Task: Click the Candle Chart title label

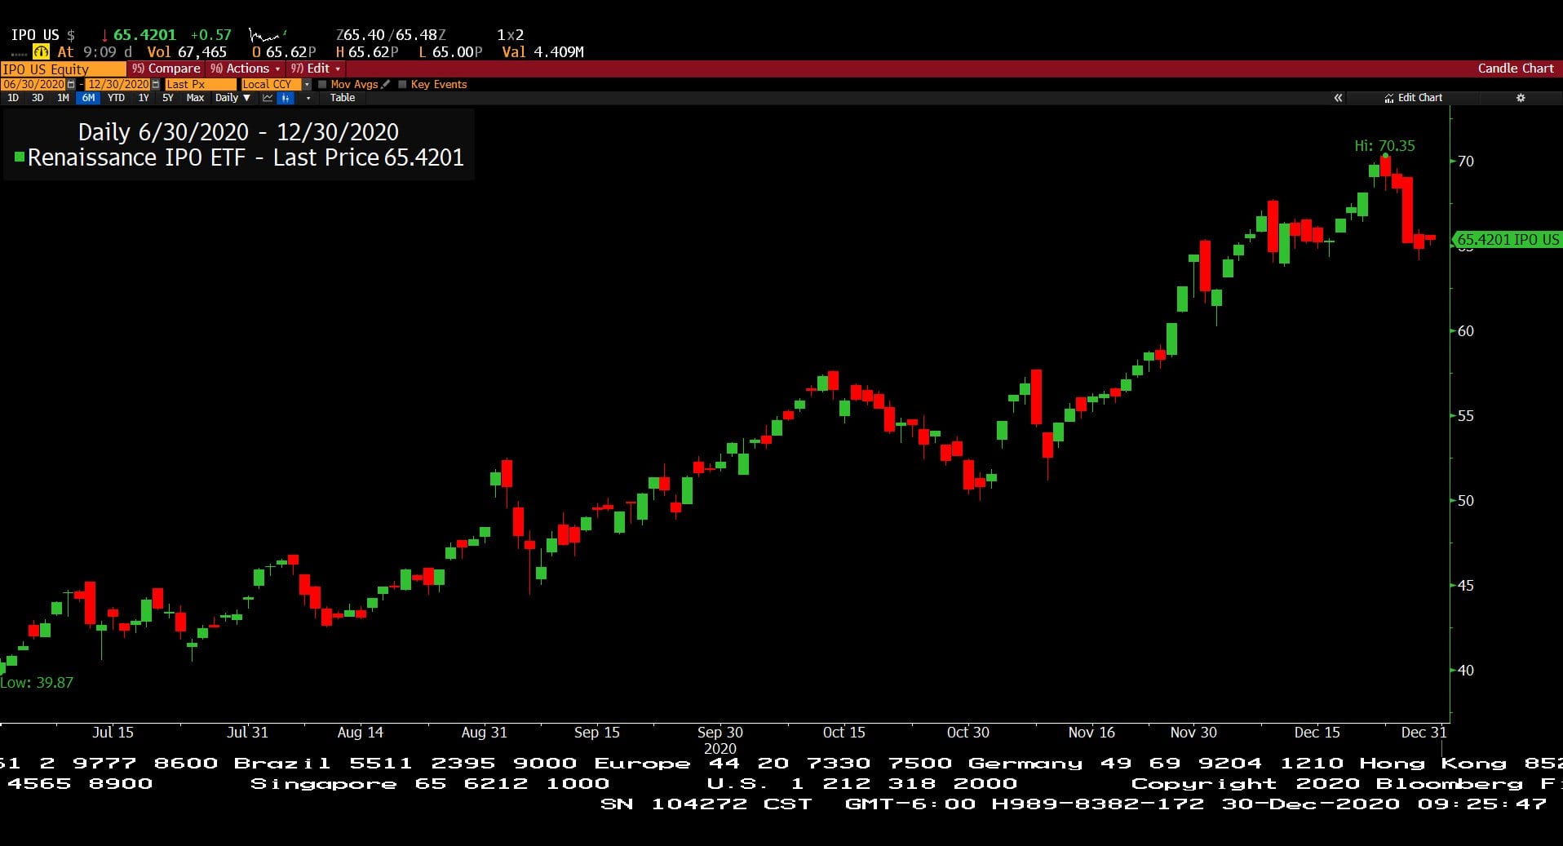Action: (1516, 69)
